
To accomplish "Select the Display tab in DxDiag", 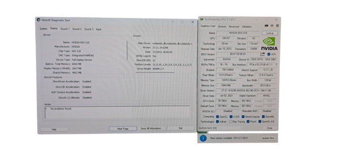I will 54,29.
